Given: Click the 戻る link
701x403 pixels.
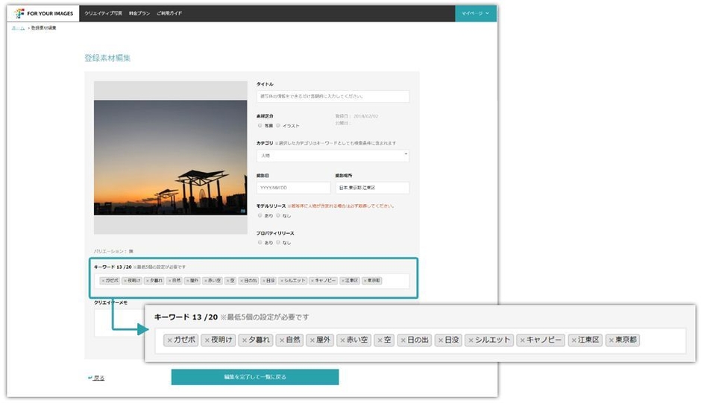Looking at the screenshot, I should [97, 378].
